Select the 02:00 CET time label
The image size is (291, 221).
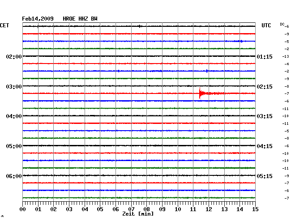tap(14, 56)
